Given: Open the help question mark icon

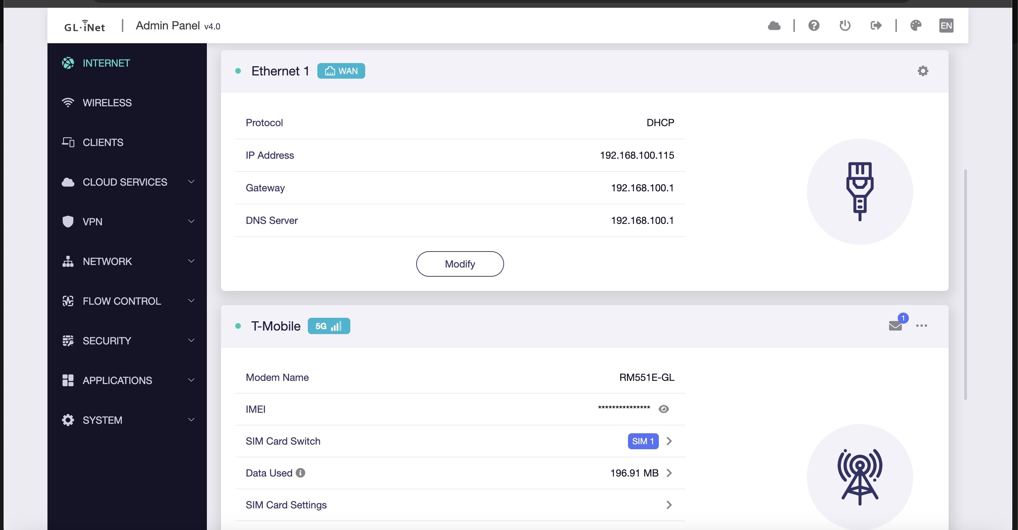Looking at the screenshot, I should [x=814, y=26].
